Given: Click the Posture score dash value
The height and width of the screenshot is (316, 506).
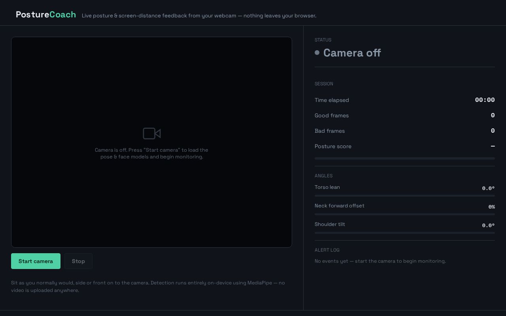Looking at the screenshot, I should click(493, 146).
